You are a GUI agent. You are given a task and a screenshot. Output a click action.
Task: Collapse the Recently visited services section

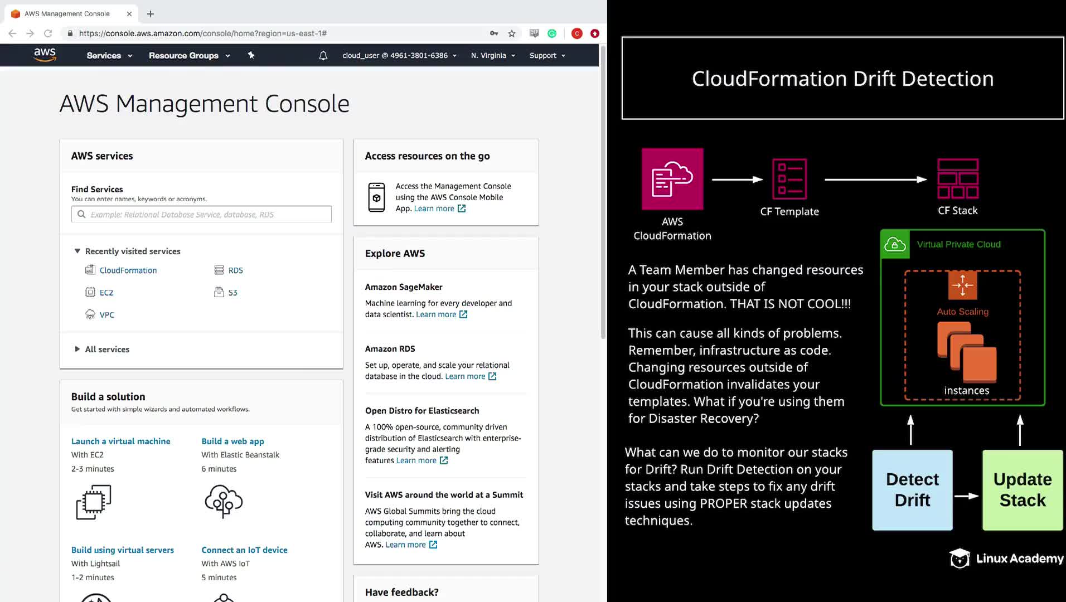pos(77,251)
